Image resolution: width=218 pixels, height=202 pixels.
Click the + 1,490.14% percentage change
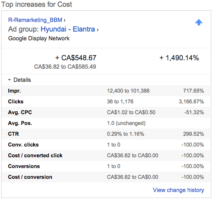tap(179, 58)
